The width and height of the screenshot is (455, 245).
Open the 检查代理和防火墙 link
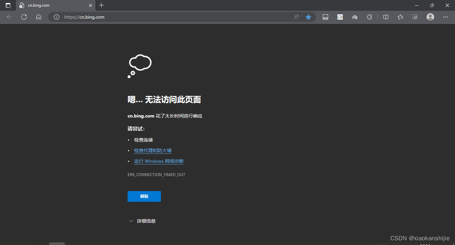point(153,150)
